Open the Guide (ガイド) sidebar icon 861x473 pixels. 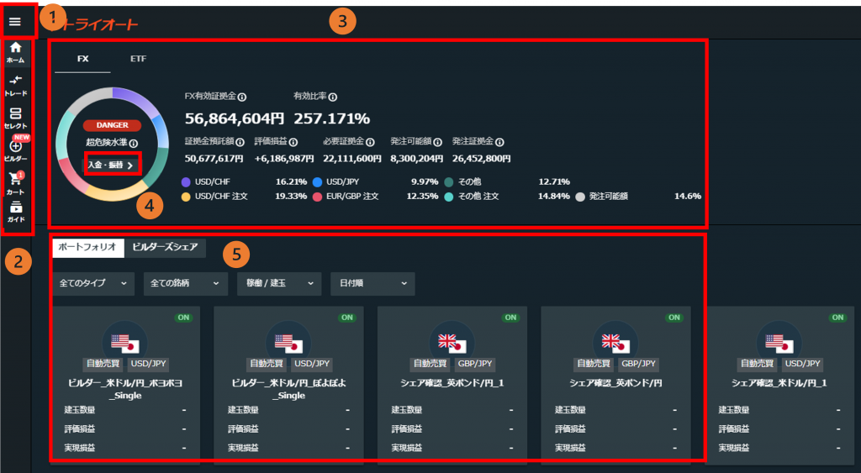[x=15, y=212]
